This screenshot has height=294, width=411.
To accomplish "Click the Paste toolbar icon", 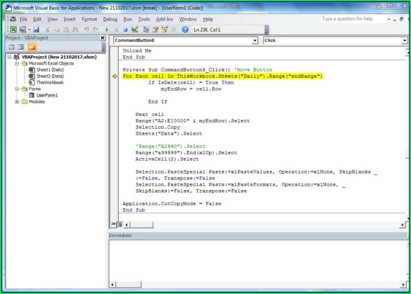I will click(66, 29).
